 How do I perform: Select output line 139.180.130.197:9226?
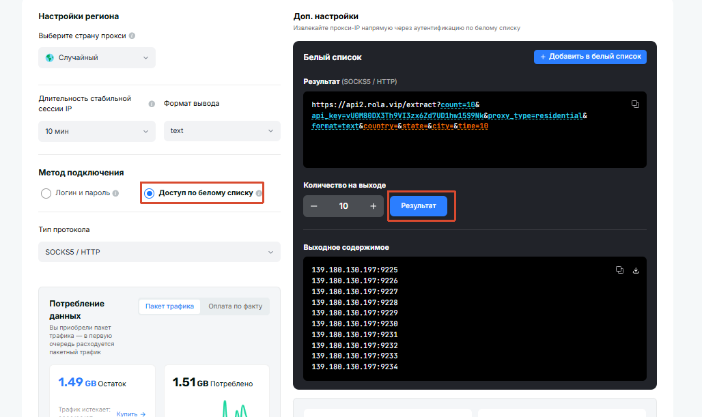pyautogui.click(x=354, y=281)
